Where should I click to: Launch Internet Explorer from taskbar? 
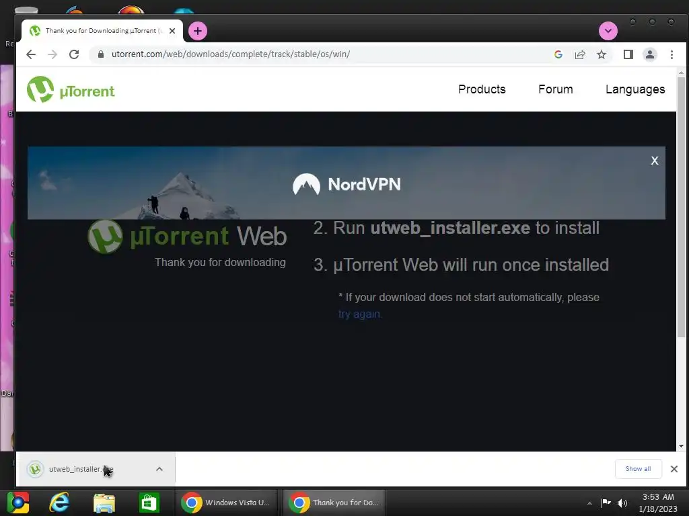[59, 503]
